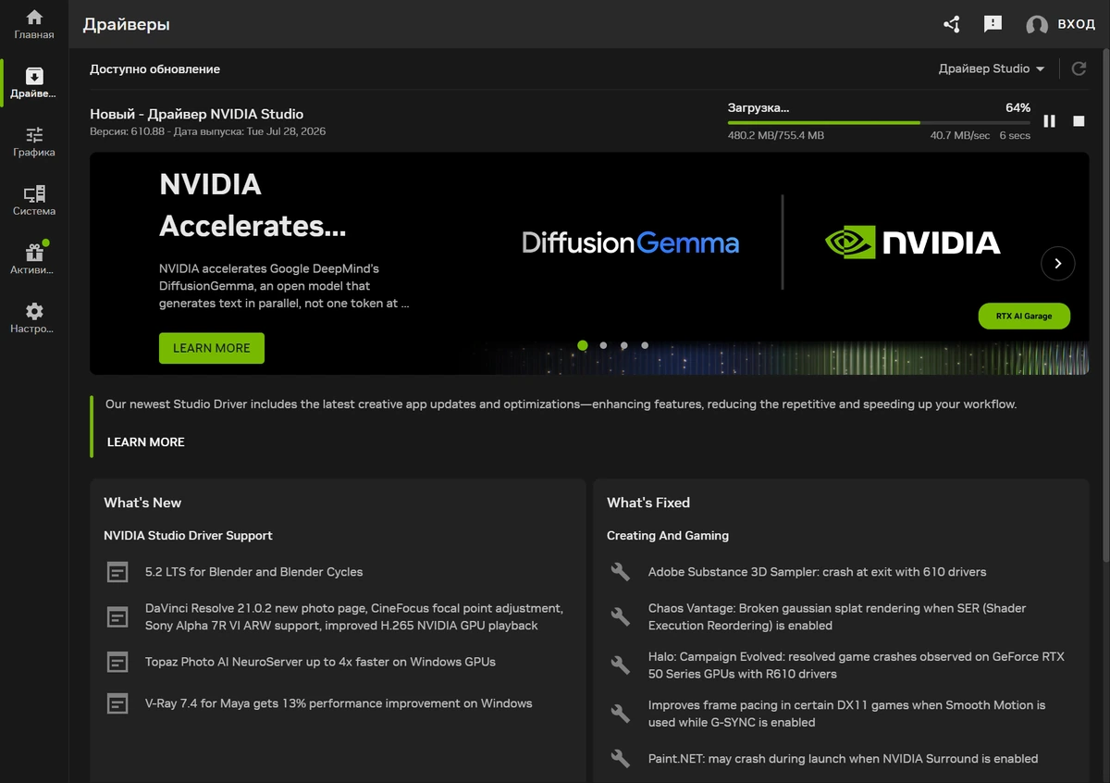Screen dimensions: 1110x783
Task: Click ВХОД to sign in
Action: pos(1077,24)
